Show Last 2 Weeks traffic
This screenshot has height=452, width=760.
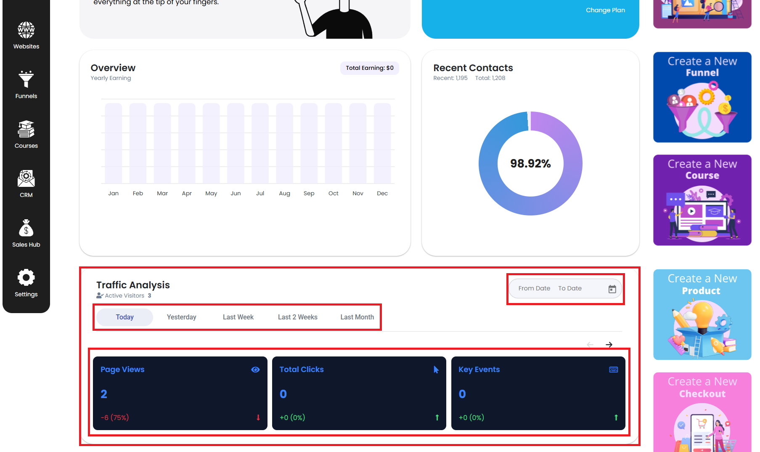coord(297,317)
